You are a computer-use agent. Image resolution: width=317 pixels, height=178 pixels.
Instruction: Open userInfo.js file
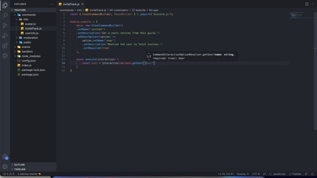click(x=33, y=33)
